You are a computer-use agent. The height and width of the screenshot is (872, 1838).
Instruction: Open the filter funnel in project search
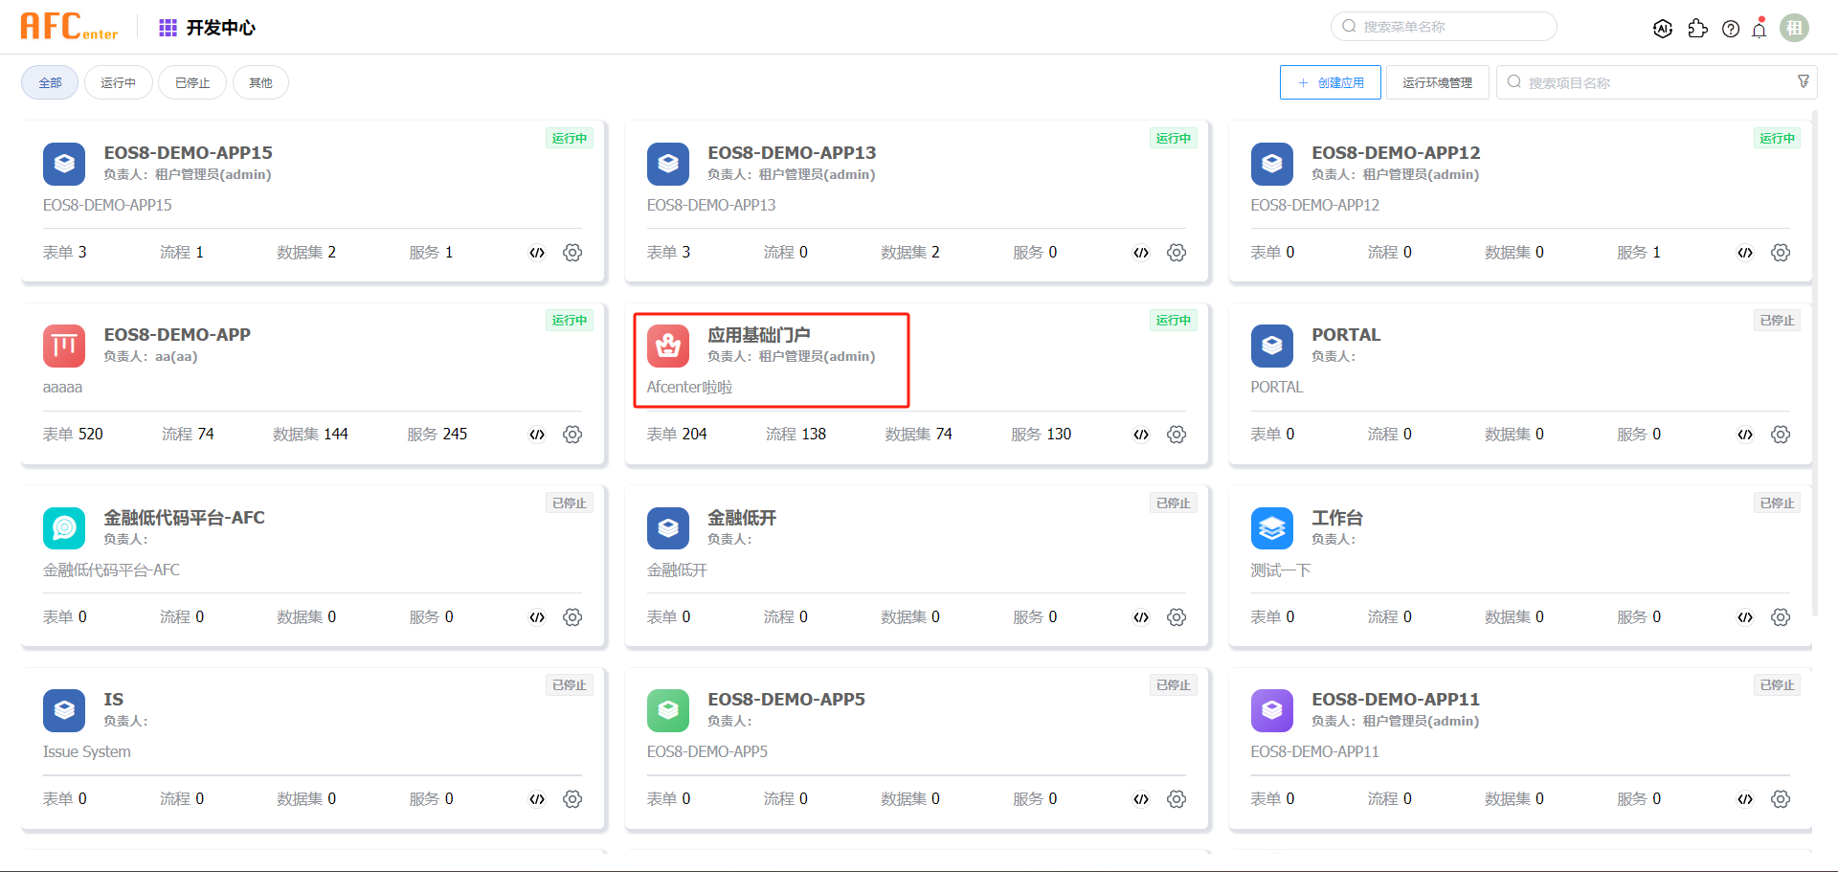[x=1804, y=82]
